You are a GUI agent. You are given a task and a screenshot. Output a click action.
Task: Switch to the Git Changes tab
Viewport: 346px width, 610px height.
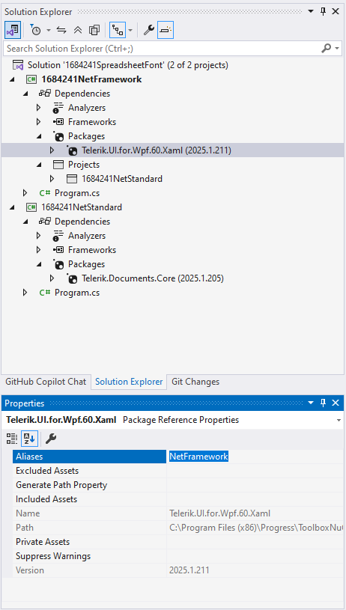[195, 382]
